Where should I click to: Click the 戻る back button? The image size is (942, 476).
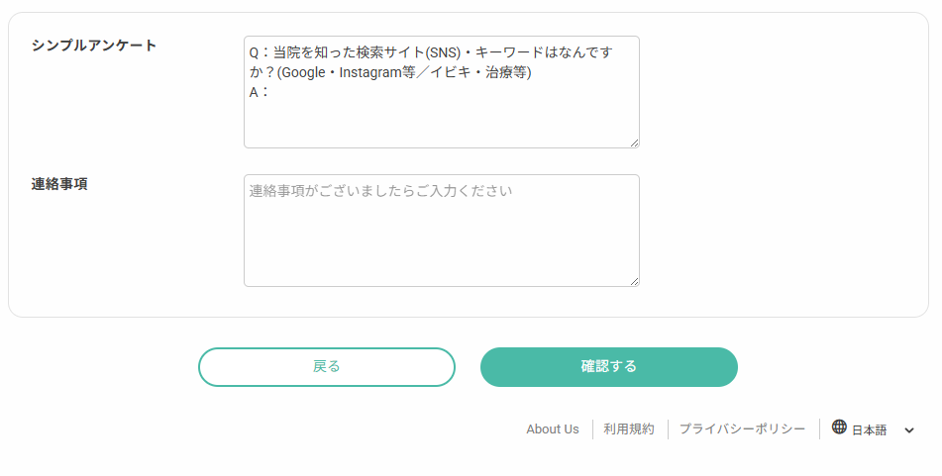click(x=326, y=366)
